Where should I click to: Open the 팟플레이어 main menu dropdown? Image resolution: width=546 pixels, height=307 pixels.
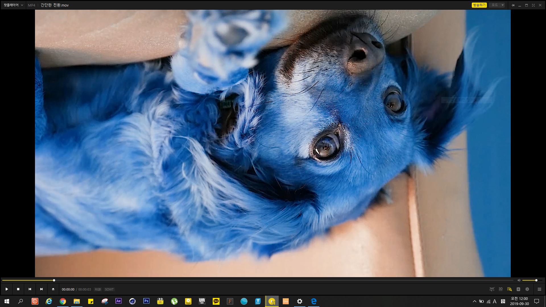pyautogui.click(x=13, y=5)
